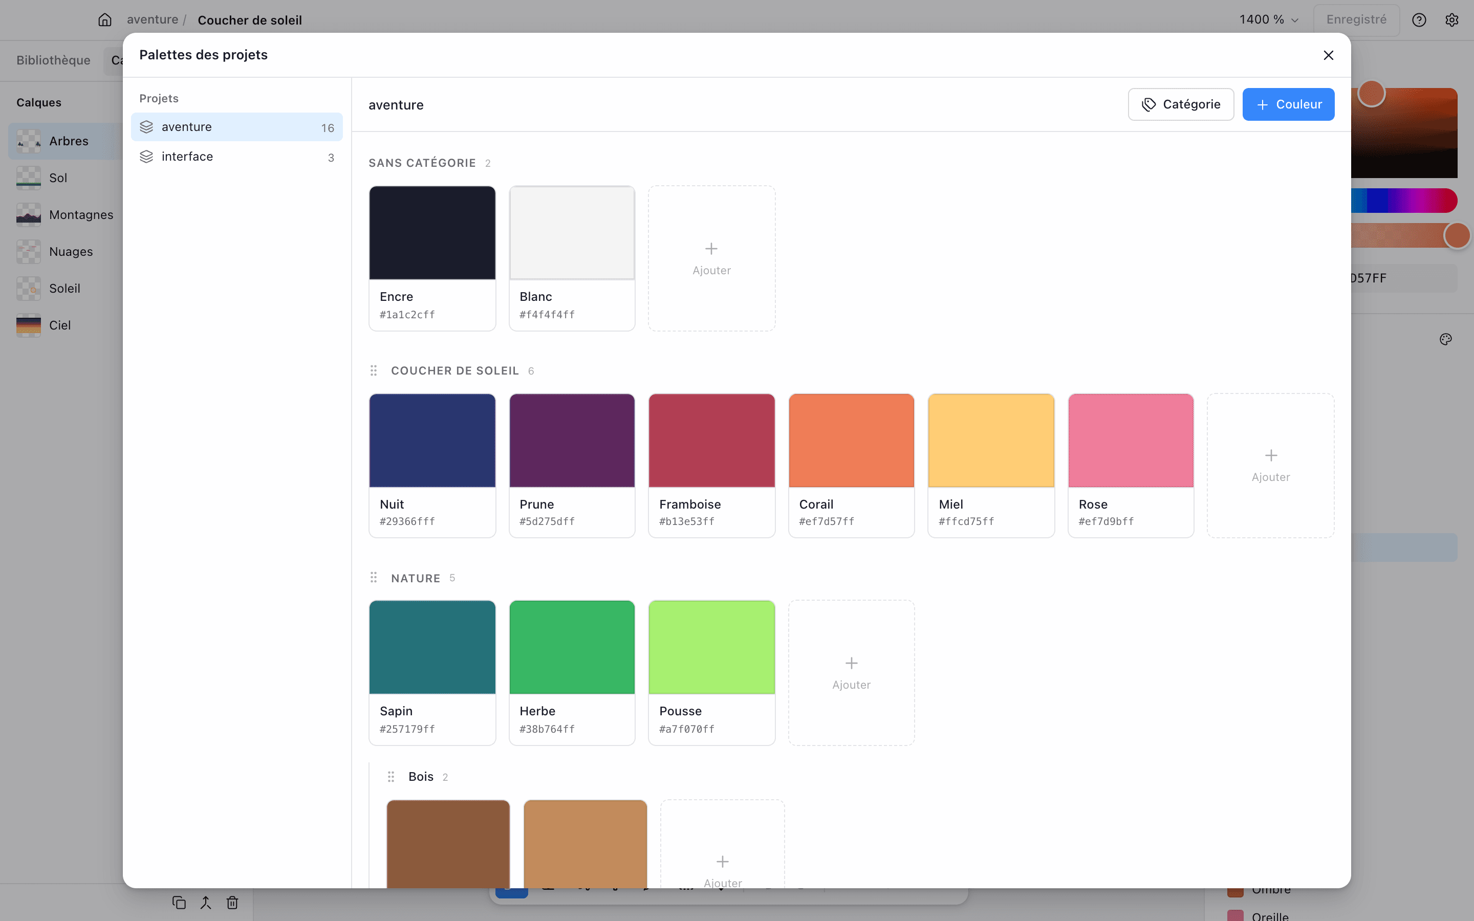Screen dimensions: 1474x921
Task: Close the Palettes des projets dialog
Action: (x=1329, y=55)
